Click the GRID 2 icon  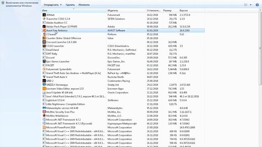click(x=44, y=81)
